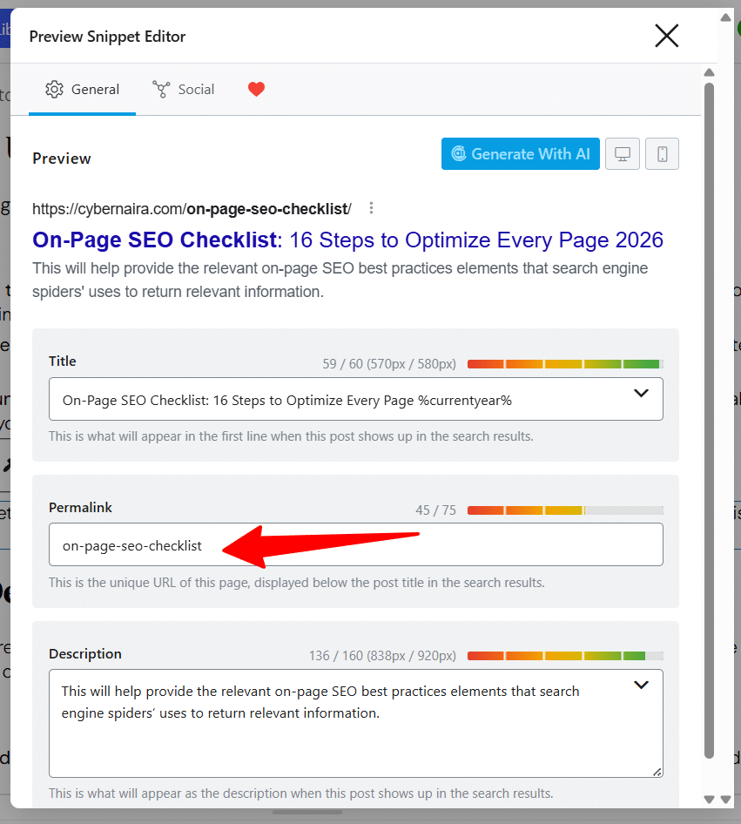Click the page scrollbar up arrow outside dialog
The width and height of the screenshot is (741, 824).
pos(726,17)
